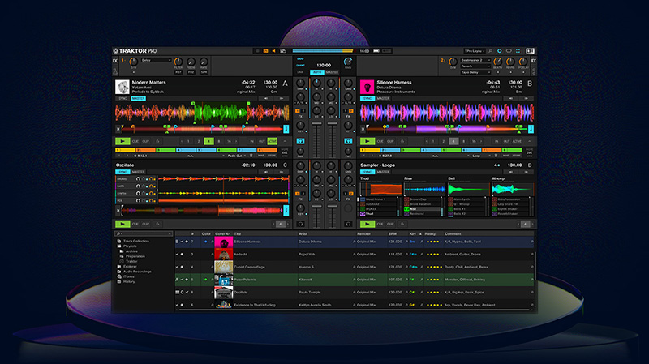Open the Loop cue type dropdown Deck B
This screenshot has height=364, width=649.
481,156
